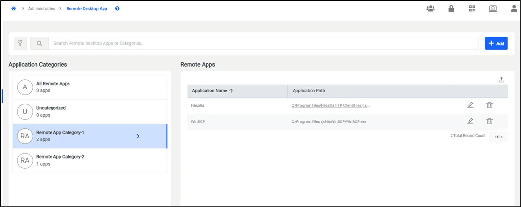Click the A avatar of All Remote Apps

coord(25,87)
